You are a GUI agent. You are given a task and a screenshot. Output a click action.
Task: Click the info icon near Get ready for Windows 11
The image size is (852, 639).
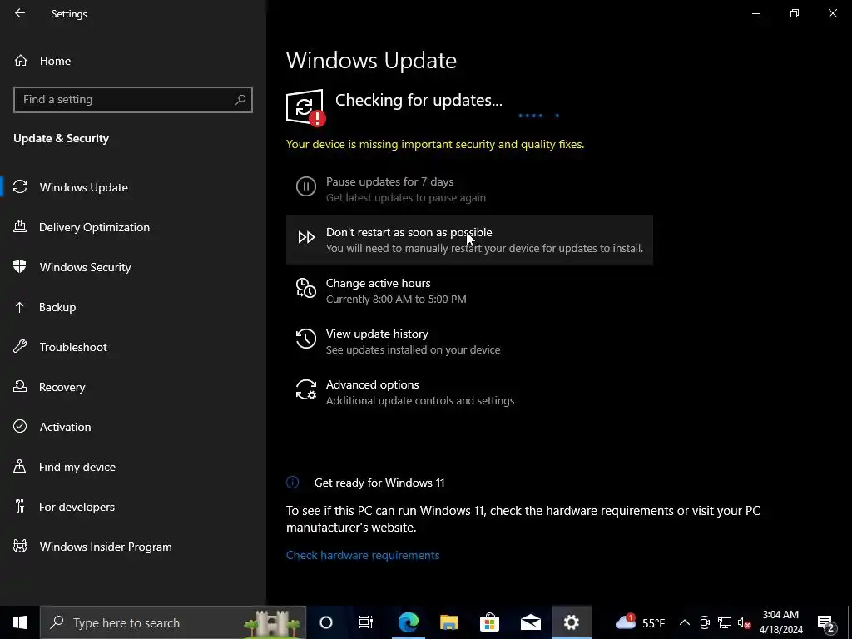tap(292, 482)
